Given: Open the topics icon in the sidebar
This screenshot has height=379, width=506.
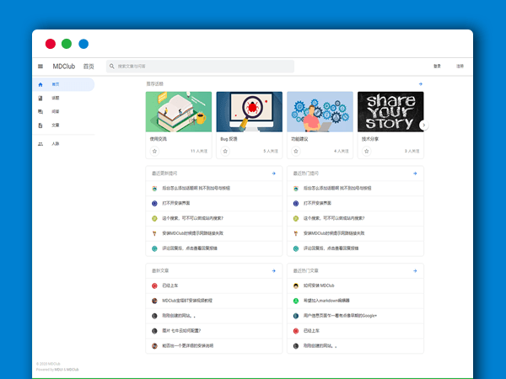Looking at the screenshot, I should tap(40, 99).
